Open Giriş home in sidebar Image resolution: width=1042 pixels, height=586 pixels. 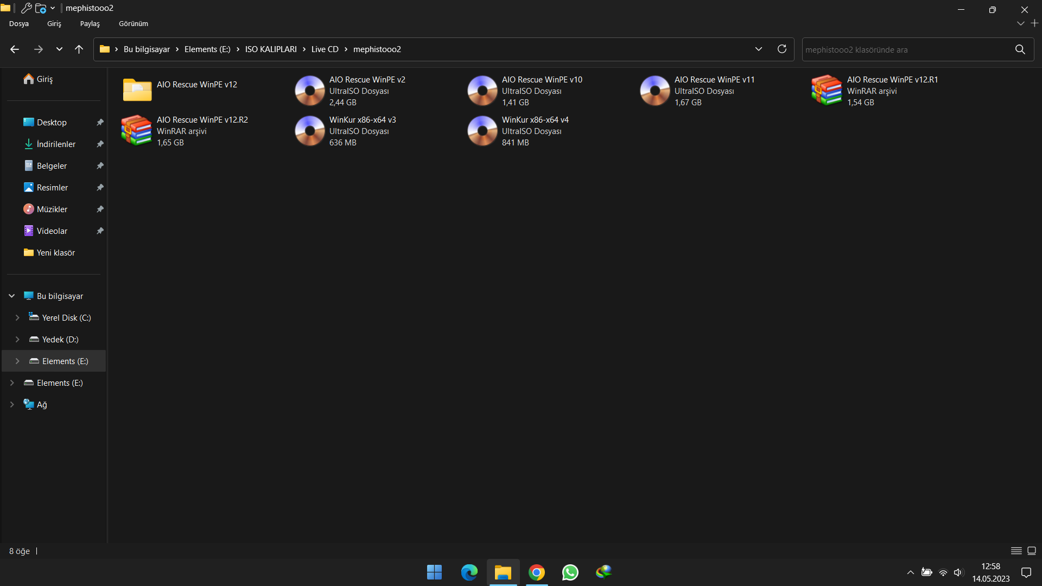38,79
